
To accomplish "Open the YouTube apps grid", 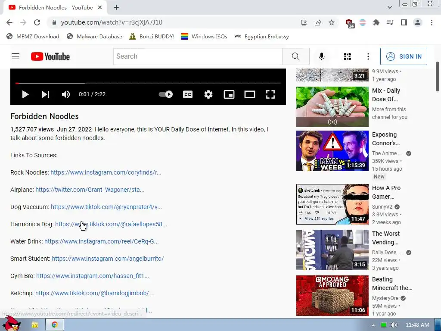I will pyautogui.click(x=348, y=56).
